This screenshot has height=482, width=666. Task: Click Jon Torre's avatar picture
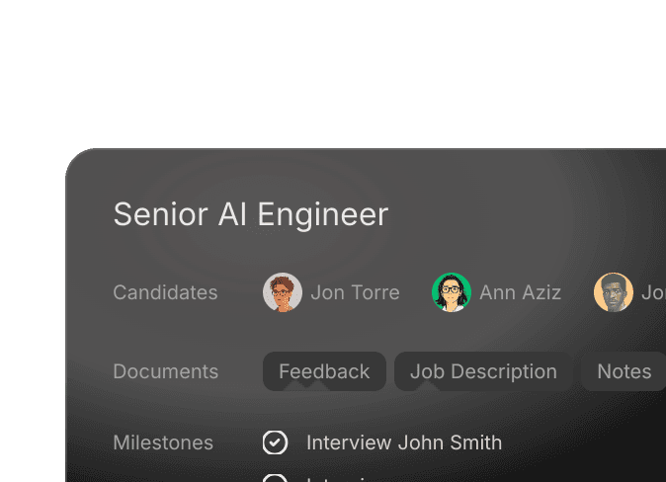283,292
